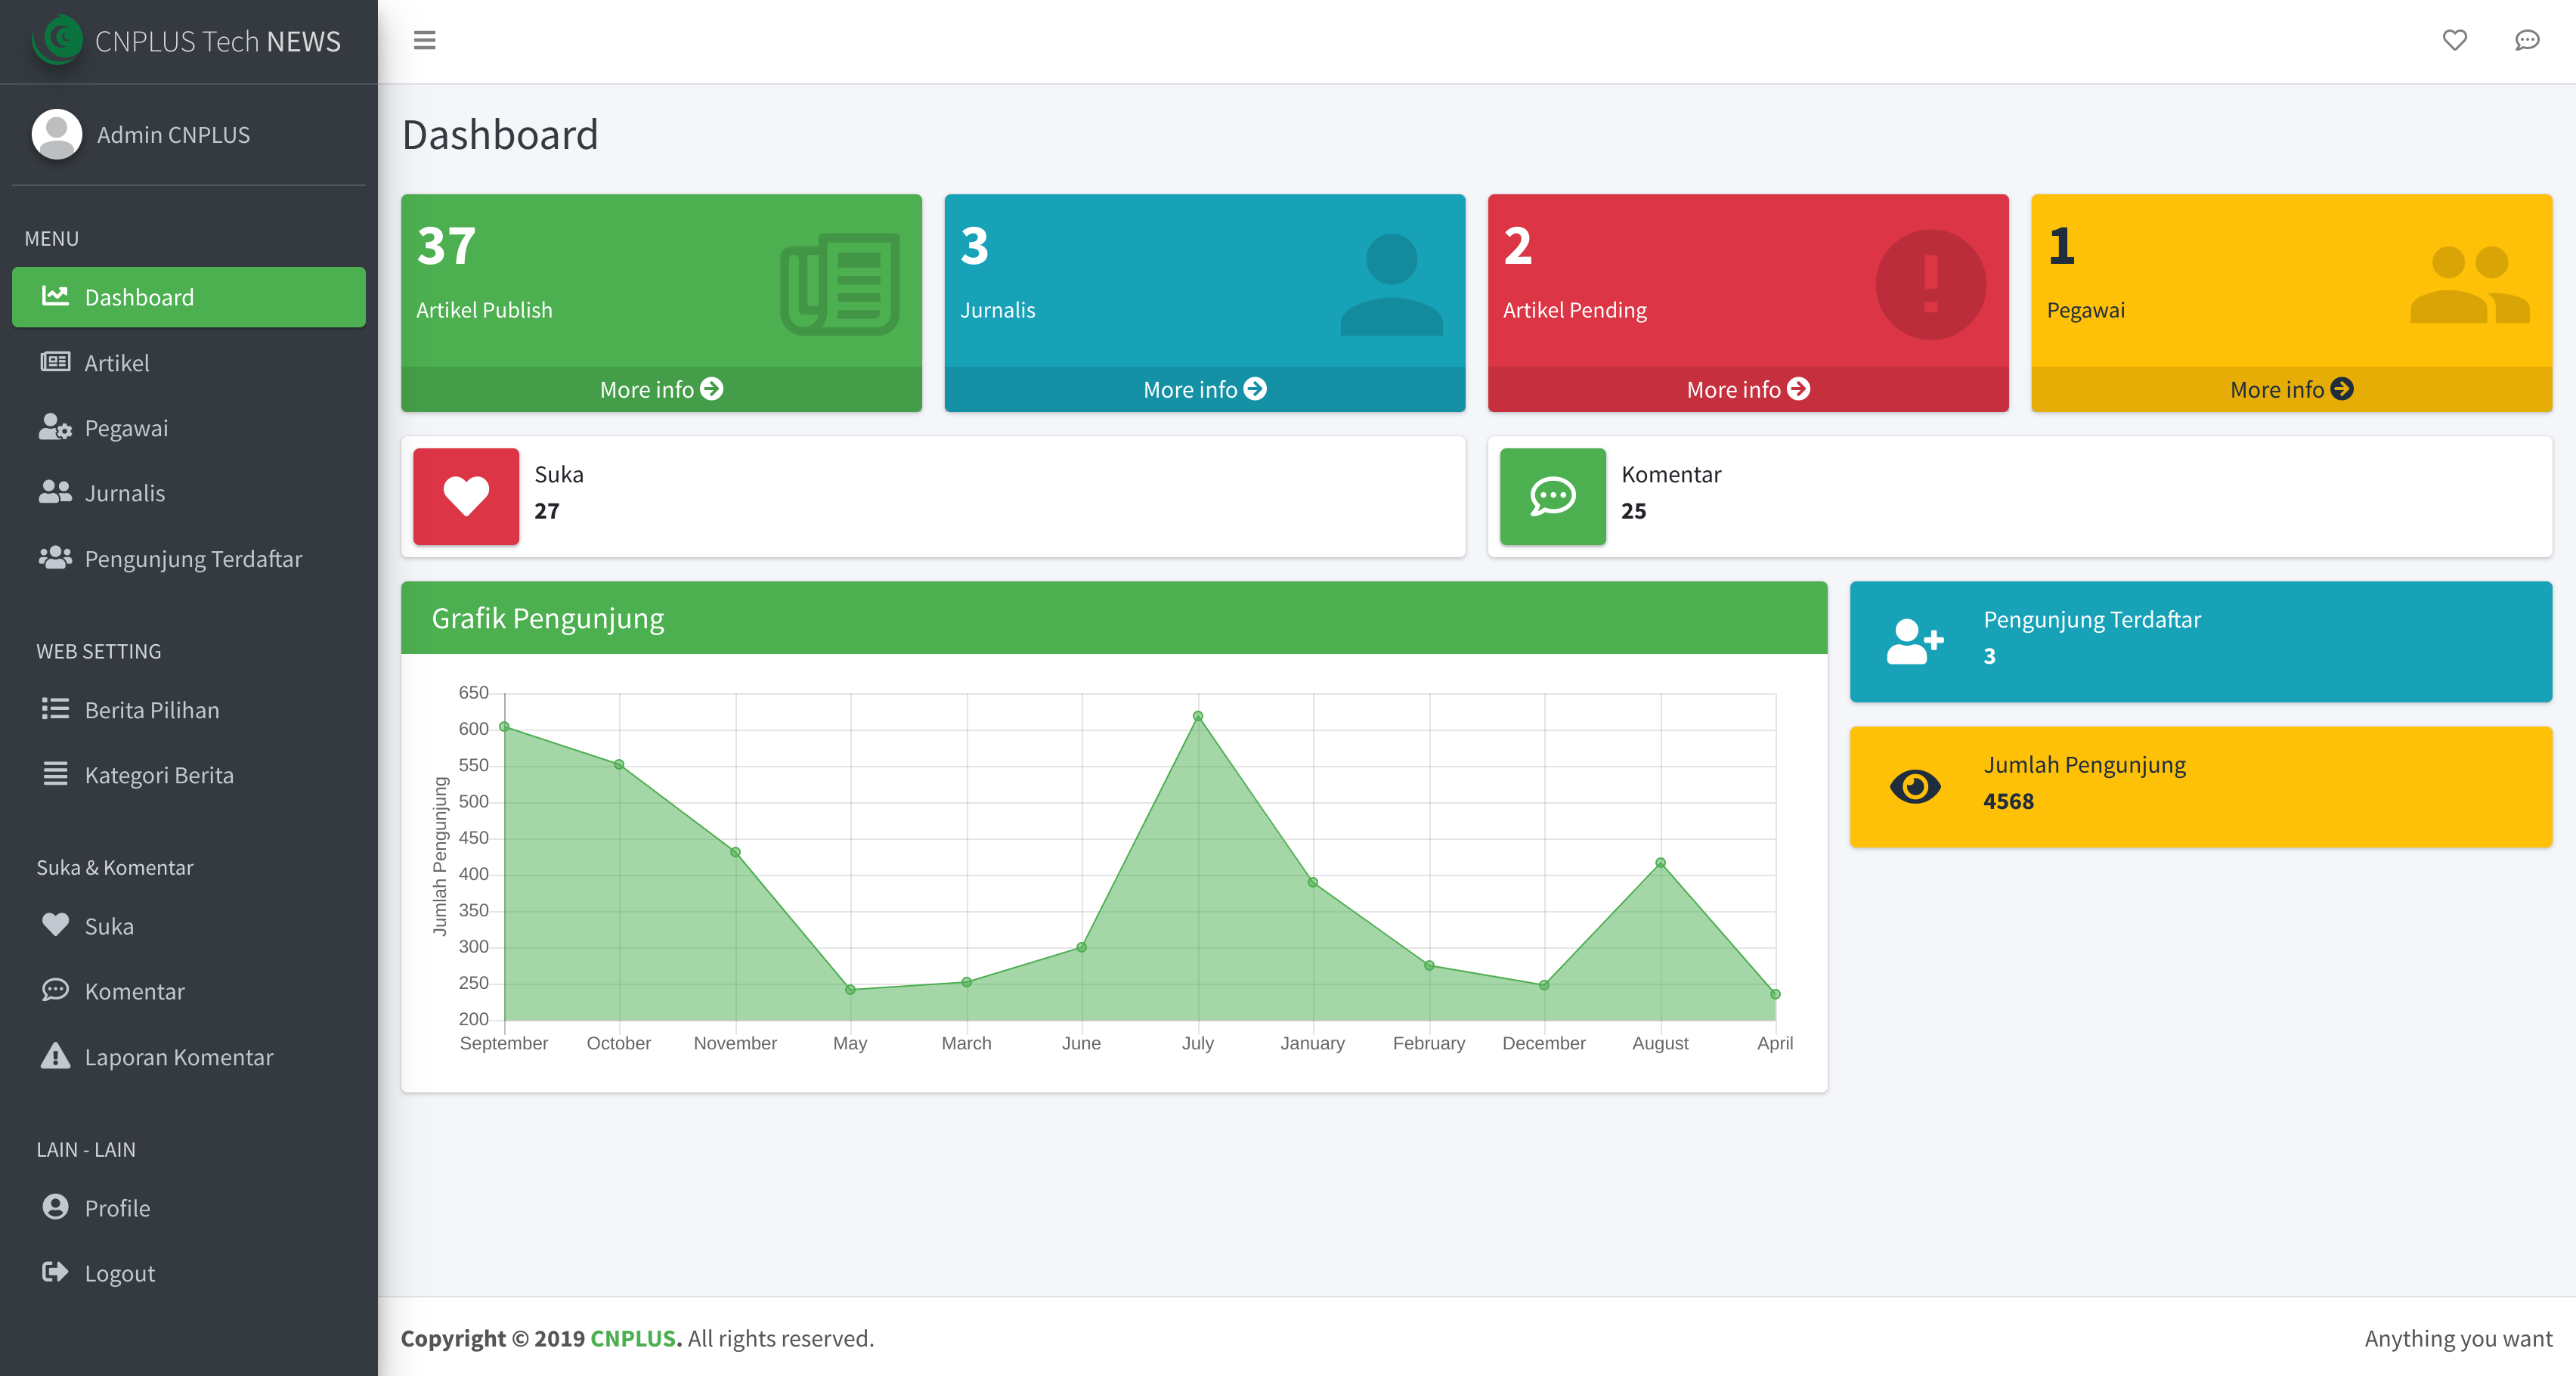Click the Admin CNPLUS avatar image
Viewport: 2576px width, 1376px height.
(57, 134)
